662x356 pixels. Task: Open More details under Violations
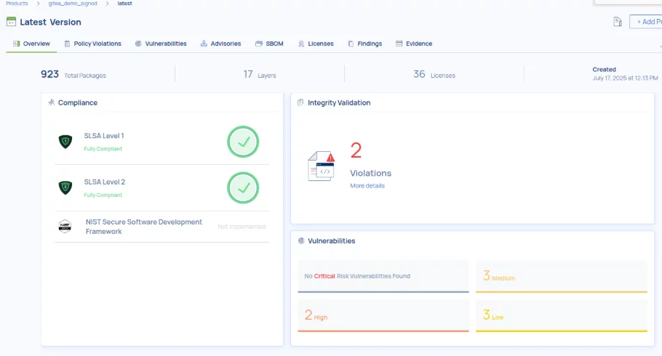(x=367, y=185)
